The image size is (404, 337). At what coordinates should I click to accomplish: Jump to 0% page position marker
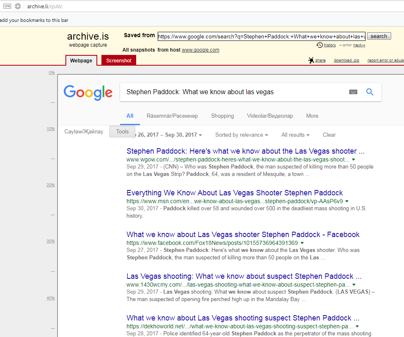52,73
